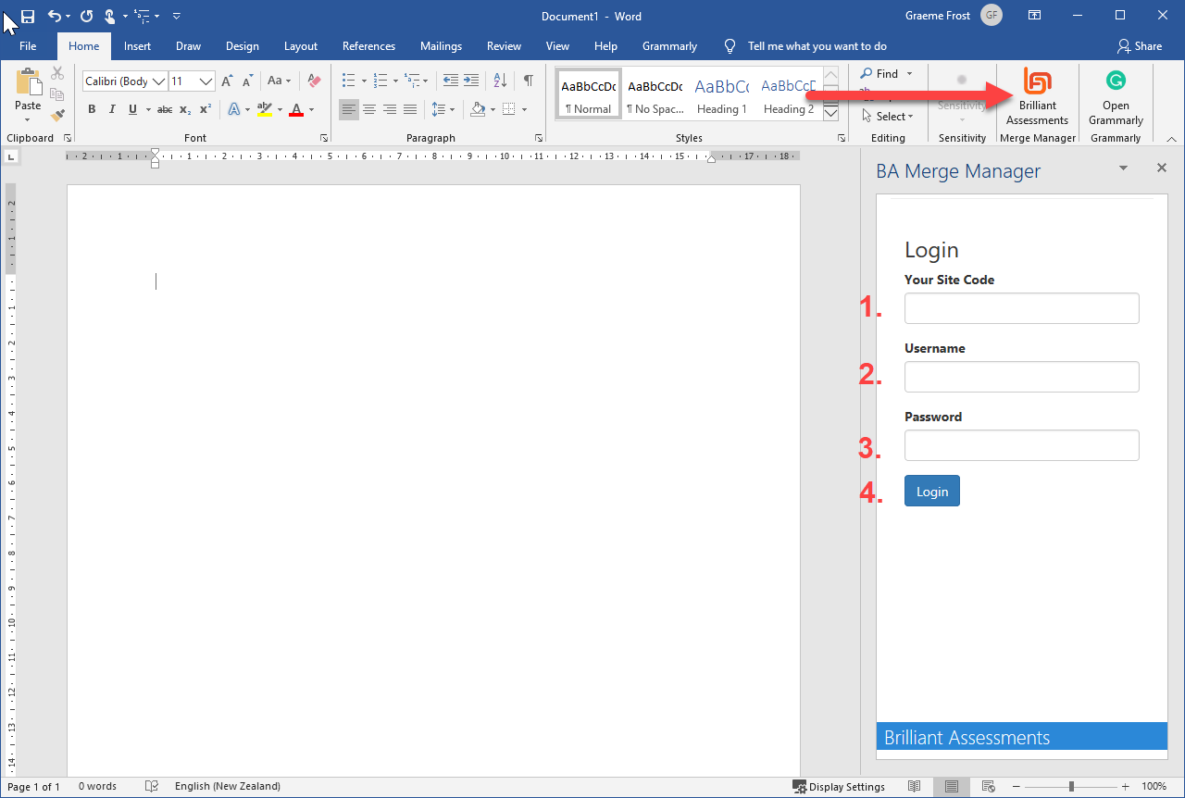Launch Grammarly via Open Grammarly icon
Screen dimensions: 1185x798
tap(1116, 97)
